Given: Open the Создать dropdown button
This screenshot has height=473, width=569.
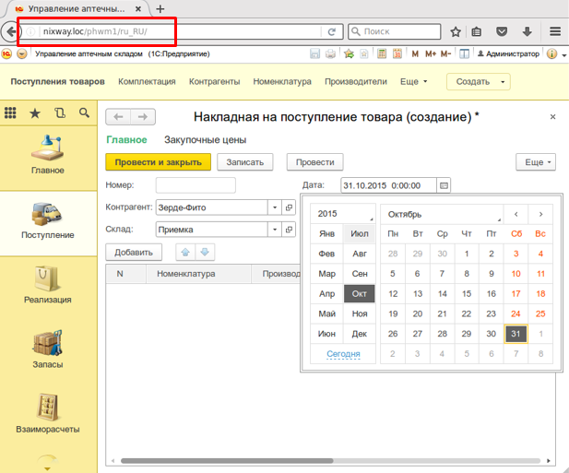Looking at the screenshot, I should coord(478,81).
